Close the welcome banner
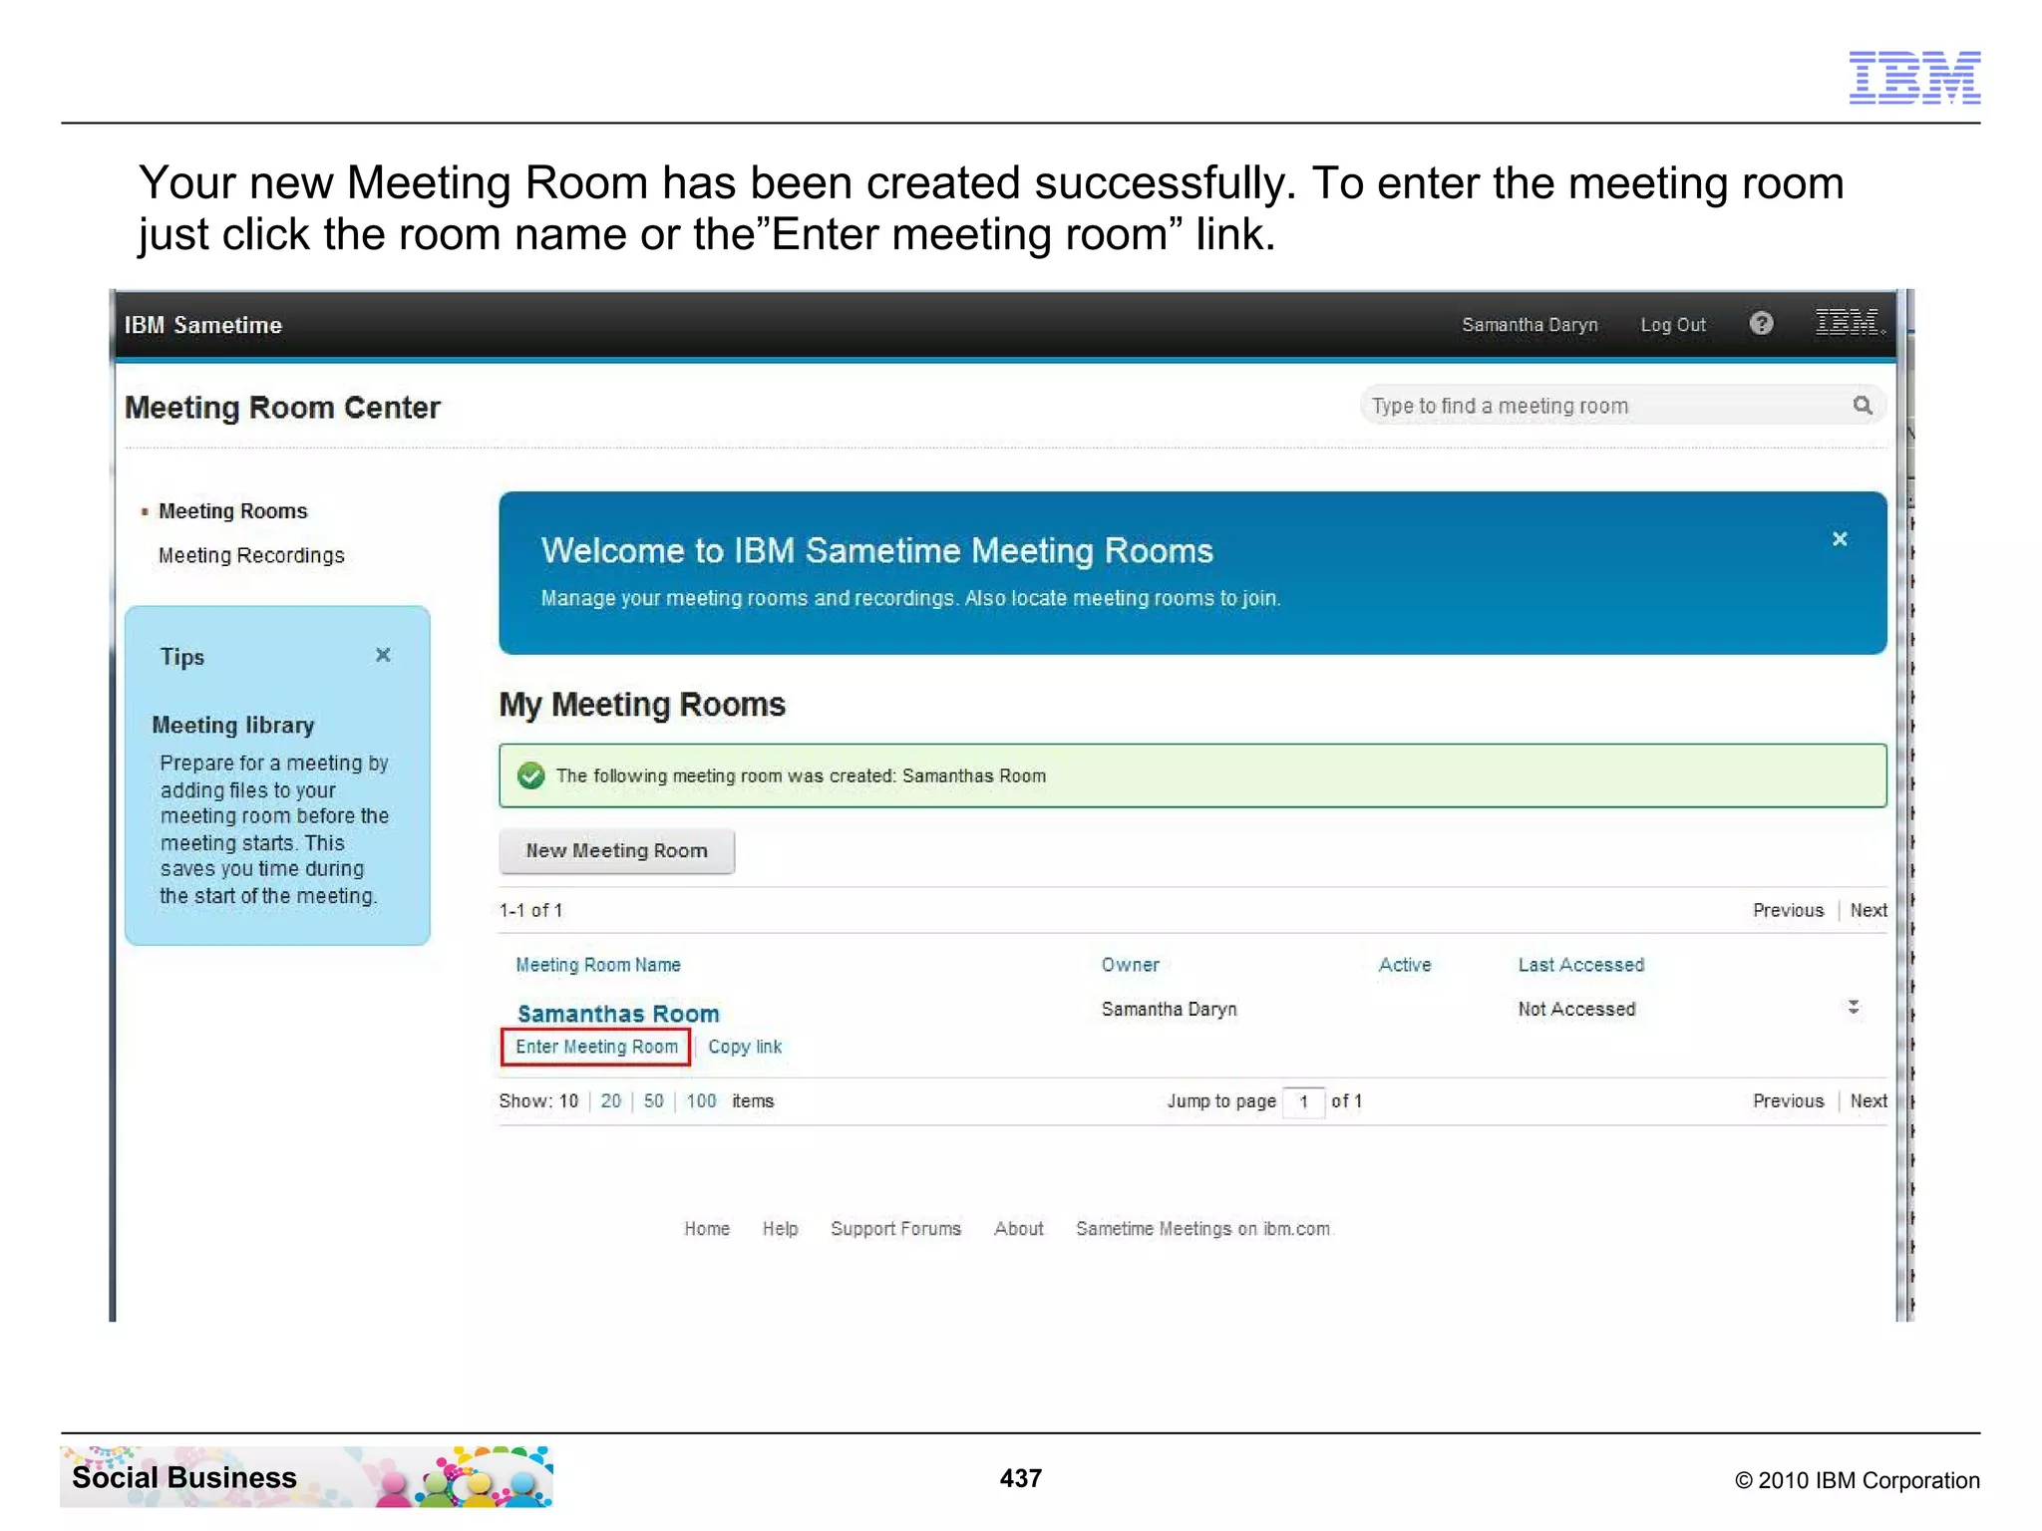 (1840, 539)
